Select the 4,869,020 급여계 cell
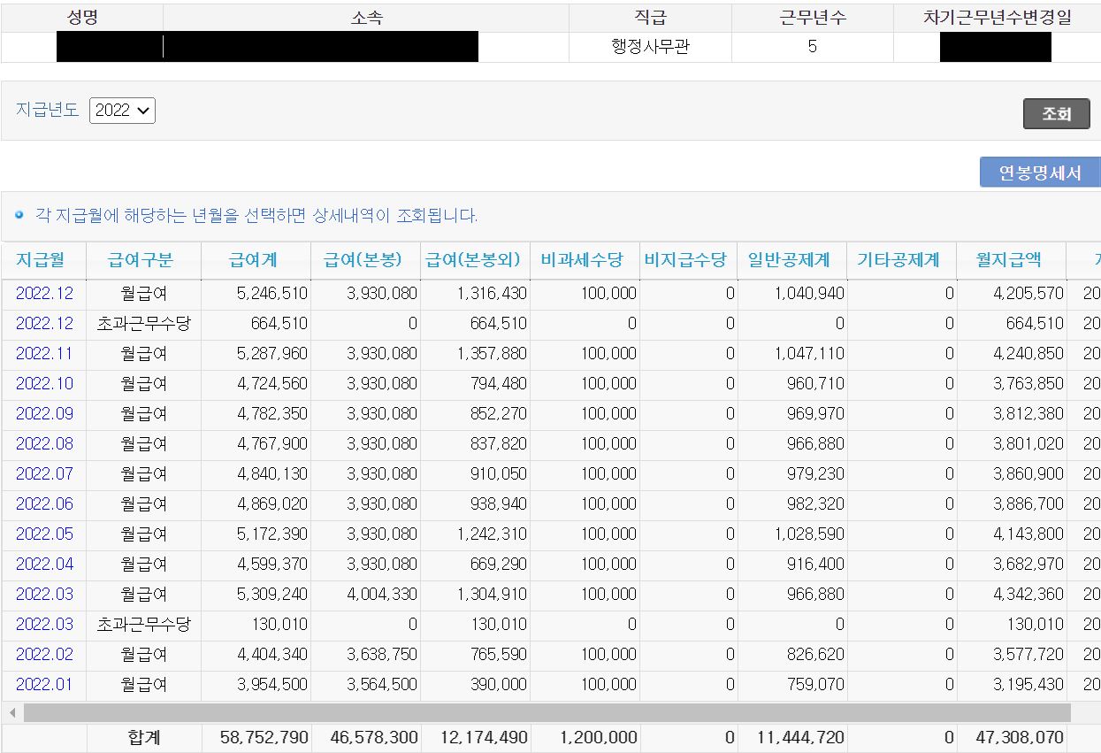The height and width of the screenshot is (753, 1101). 256,503
